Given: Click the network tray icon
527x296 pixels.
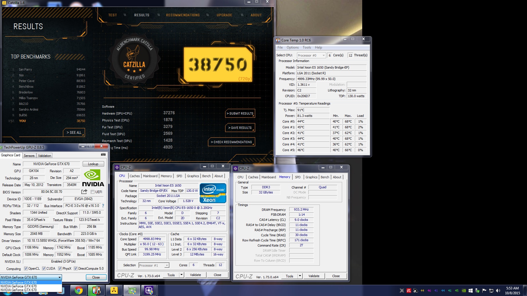Looking at the screenshot, I should 491,291.
